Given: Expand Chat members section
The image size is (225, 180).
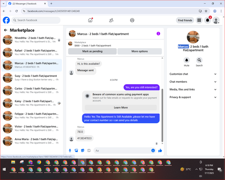Looking at the screenshot, I should (193, 82).
